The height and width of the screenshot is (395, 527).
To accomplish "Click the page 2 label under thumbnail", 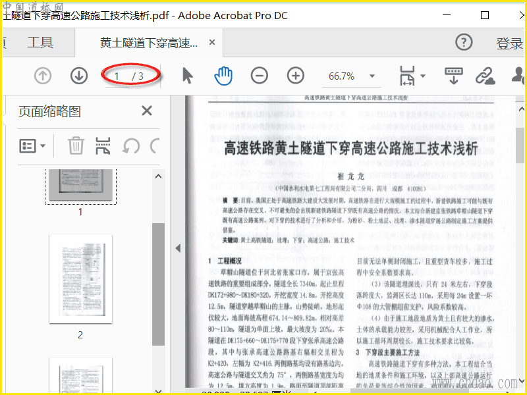I will pyautogui.click(x=80, y=335).
